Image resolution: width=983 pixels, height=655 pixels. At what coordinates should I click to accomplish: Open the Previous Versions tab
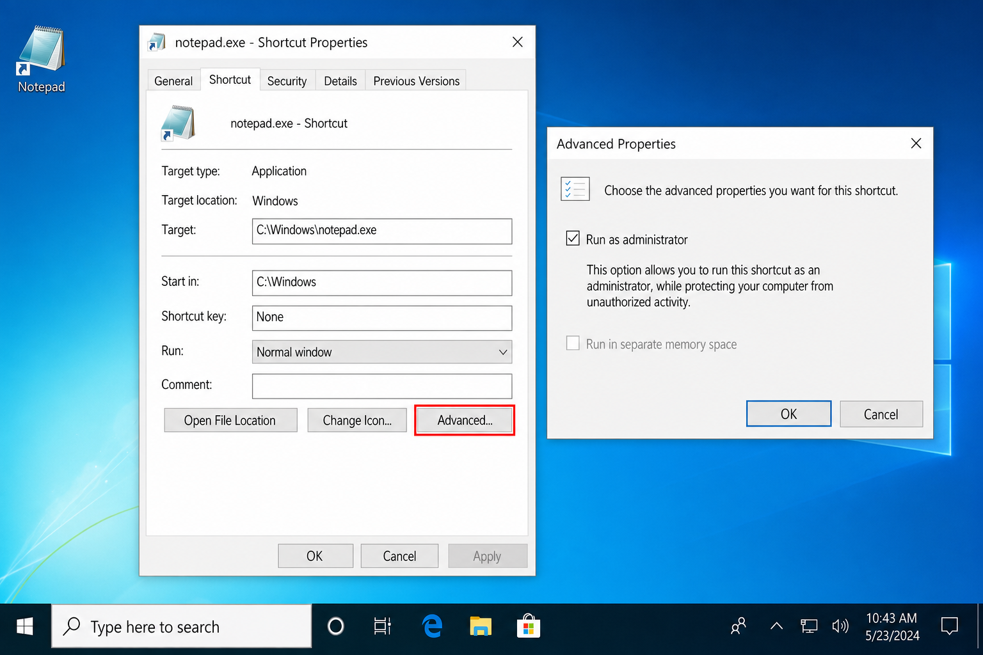416,81
